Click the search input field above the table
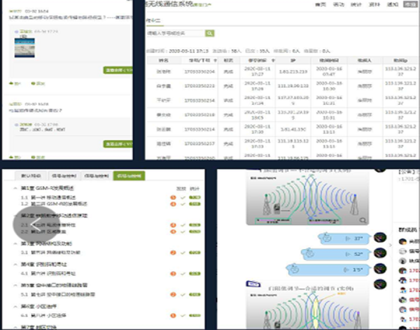Image resolution: width=420 pixels, height=330 pixels. pyautogui.click(x=175, y=34)
